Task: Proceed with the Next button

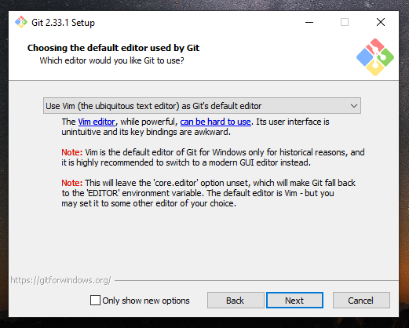Action: coord(294,301)
